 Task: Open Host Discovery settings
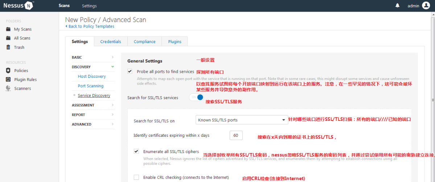92,76
